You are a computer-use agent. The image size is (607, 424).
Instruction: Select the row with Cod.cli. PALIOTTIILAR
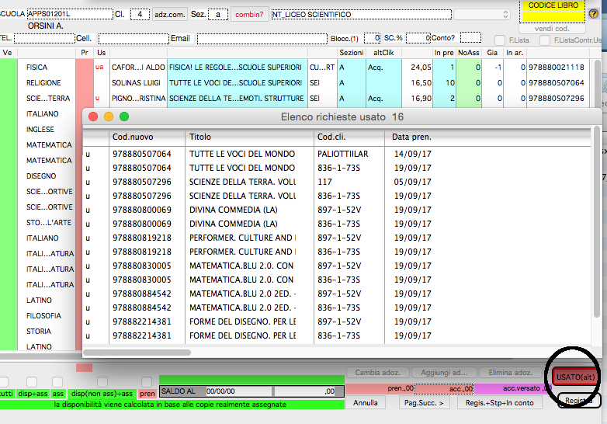(337, 154)
